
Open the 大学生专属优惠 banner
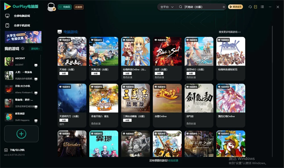pos(23,37)
